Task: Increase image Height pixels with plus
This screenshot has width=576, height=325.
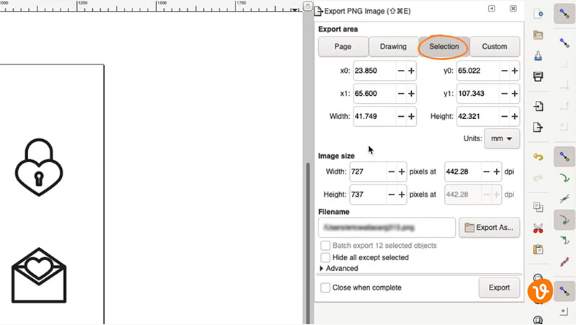Action: tap(402, 195)
